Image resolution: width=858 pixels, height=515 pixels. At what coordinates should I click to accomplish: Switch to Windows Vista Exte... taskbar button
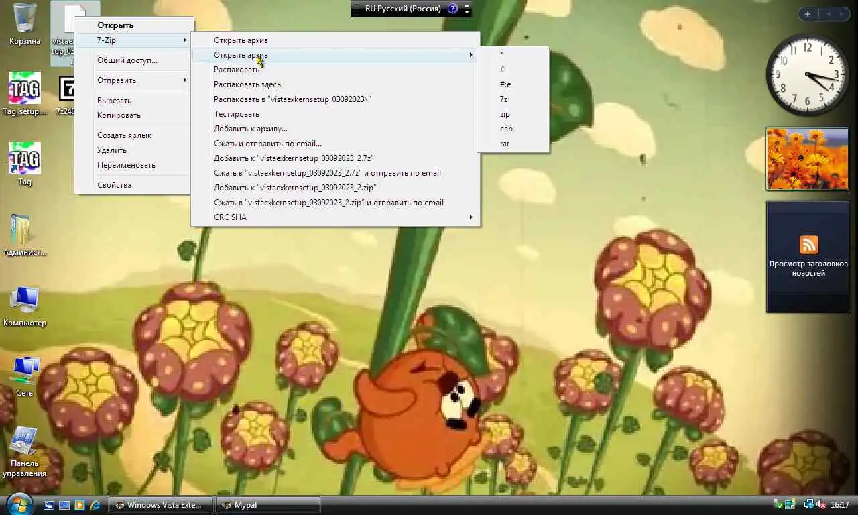(x=161, y=505)
